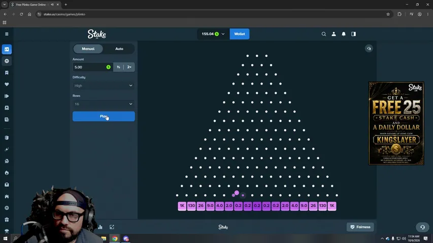Open the notifications bell
The image size is (433, 243).
click(x=344, y=34)
